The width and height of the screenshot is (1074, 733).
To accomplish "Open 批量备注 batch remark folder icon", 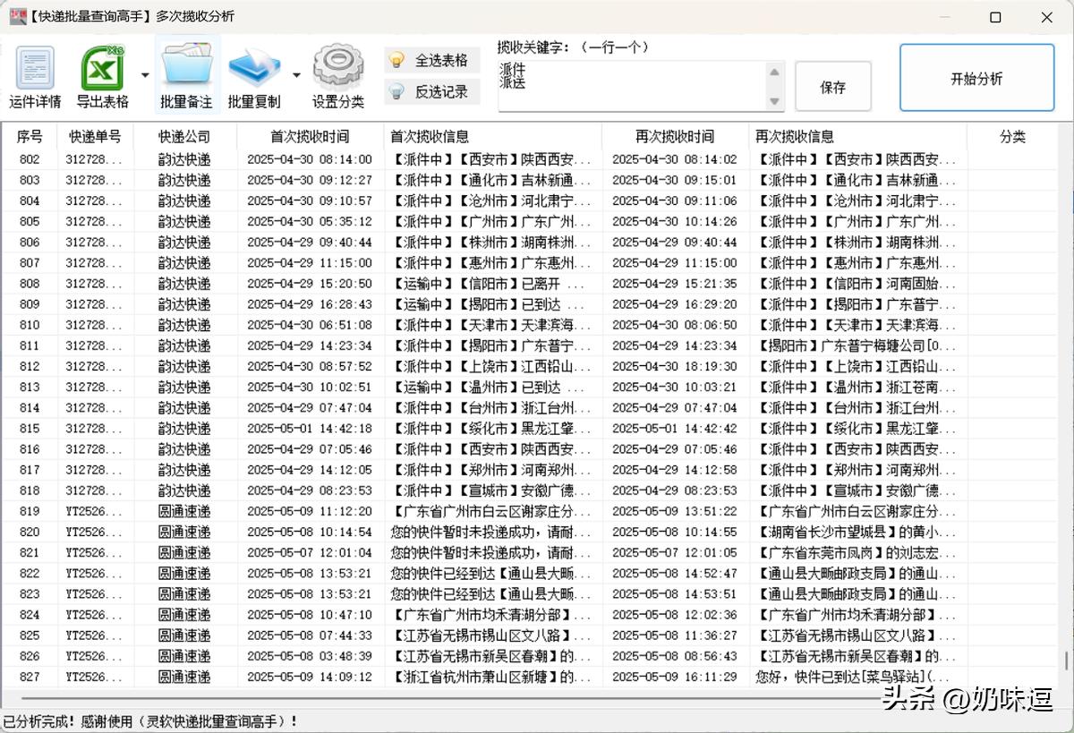I will (186, 69).
